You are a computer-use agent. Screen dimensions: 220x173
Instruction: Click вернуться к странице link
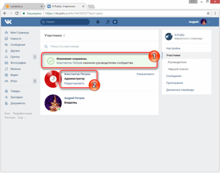pyautogui.click(x=188, y=38)
